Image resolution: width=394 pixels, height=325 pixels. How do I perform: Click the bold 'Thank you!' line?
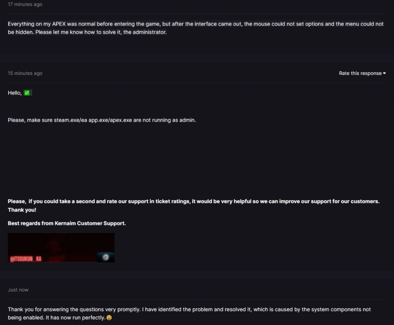pos(22,210)
